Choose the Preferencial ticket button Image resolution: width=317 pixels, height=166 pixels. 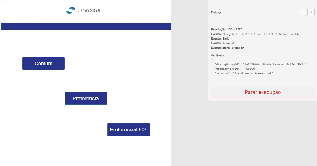pyautogui.click(x=86, y=98)
